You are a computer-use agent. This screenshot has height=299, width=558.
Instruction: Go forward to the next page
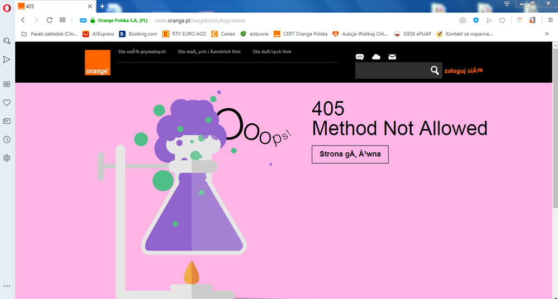36,20
